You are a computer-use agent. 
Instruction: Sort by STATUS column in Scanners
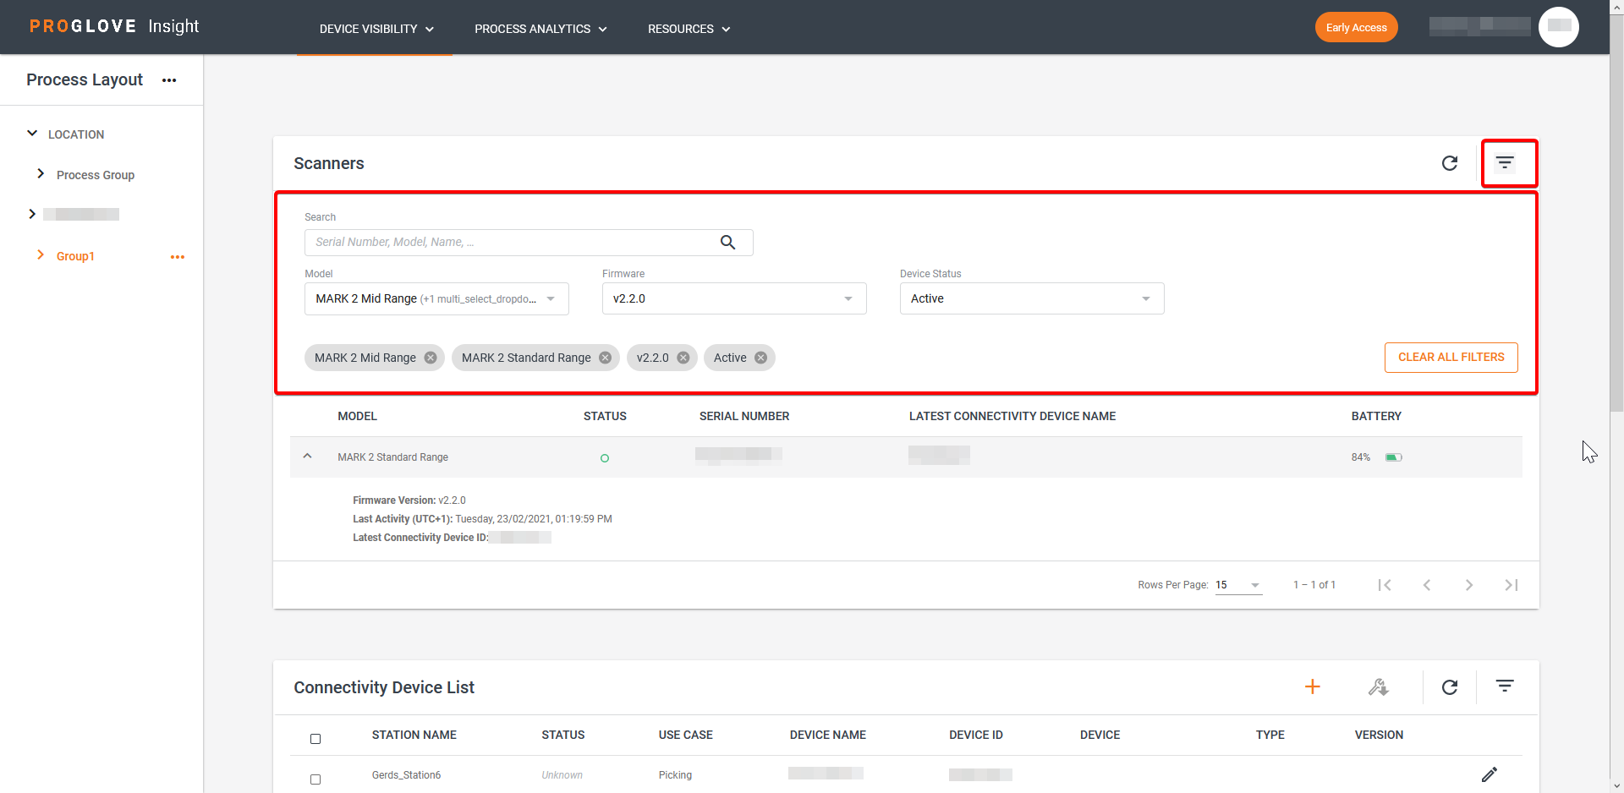coord(605,416)
